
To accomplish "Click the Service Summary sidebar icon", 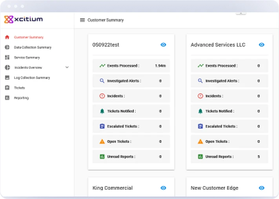I will [7, 58].
